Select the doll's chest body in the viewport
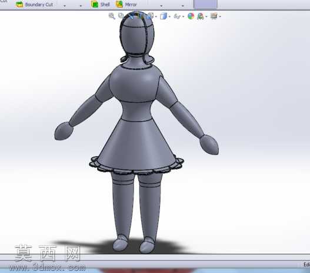 click(135, 84)
